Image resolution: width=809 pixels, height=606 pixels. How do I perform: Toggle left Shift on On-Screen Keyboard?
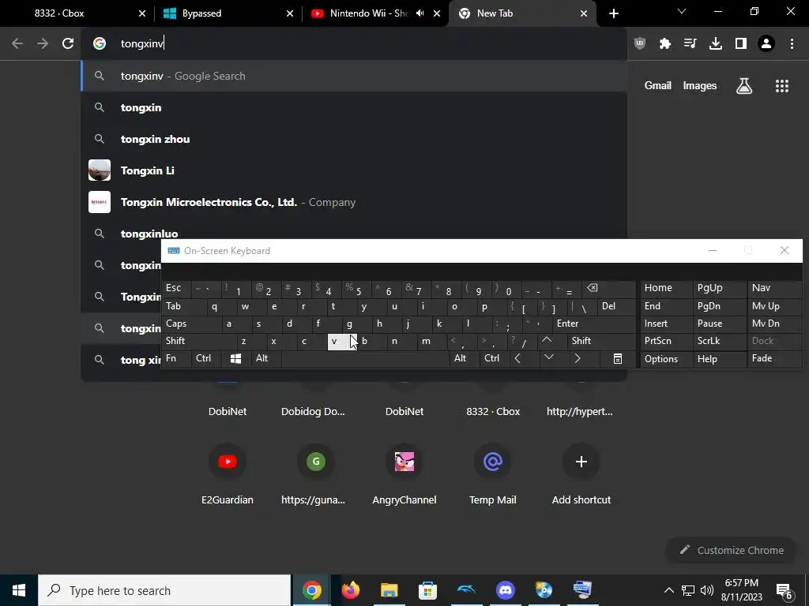(x=199, y=341)
